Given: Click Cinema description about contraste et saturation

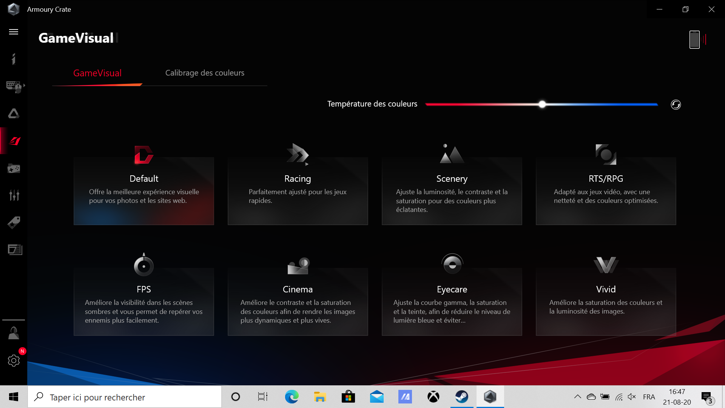Looking at the screenshot, I should pos(298,311).
